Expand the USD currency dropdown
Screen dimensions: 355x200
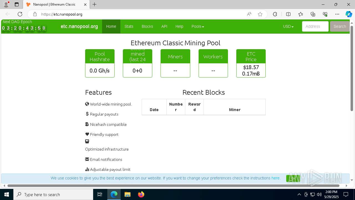288,26
